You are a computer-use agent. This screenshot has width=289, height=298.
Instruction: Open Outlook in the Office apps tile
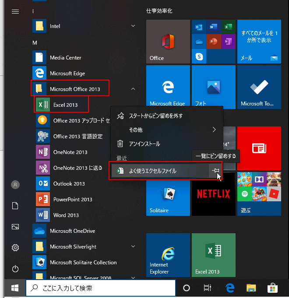tap(199, 27)
